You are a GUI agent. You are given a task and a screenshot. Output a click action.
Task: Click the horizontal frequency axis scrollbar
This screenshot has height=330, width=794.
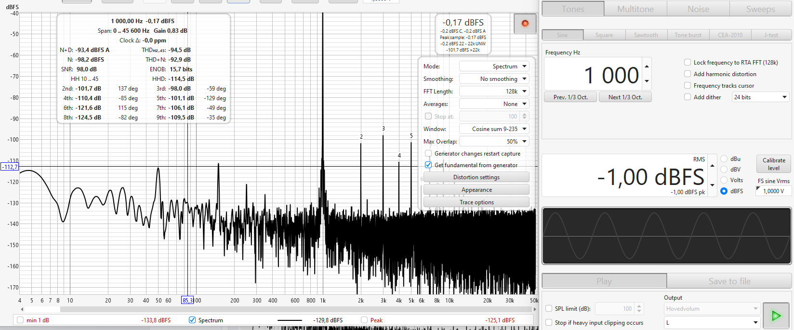click(x=277, y=309)
